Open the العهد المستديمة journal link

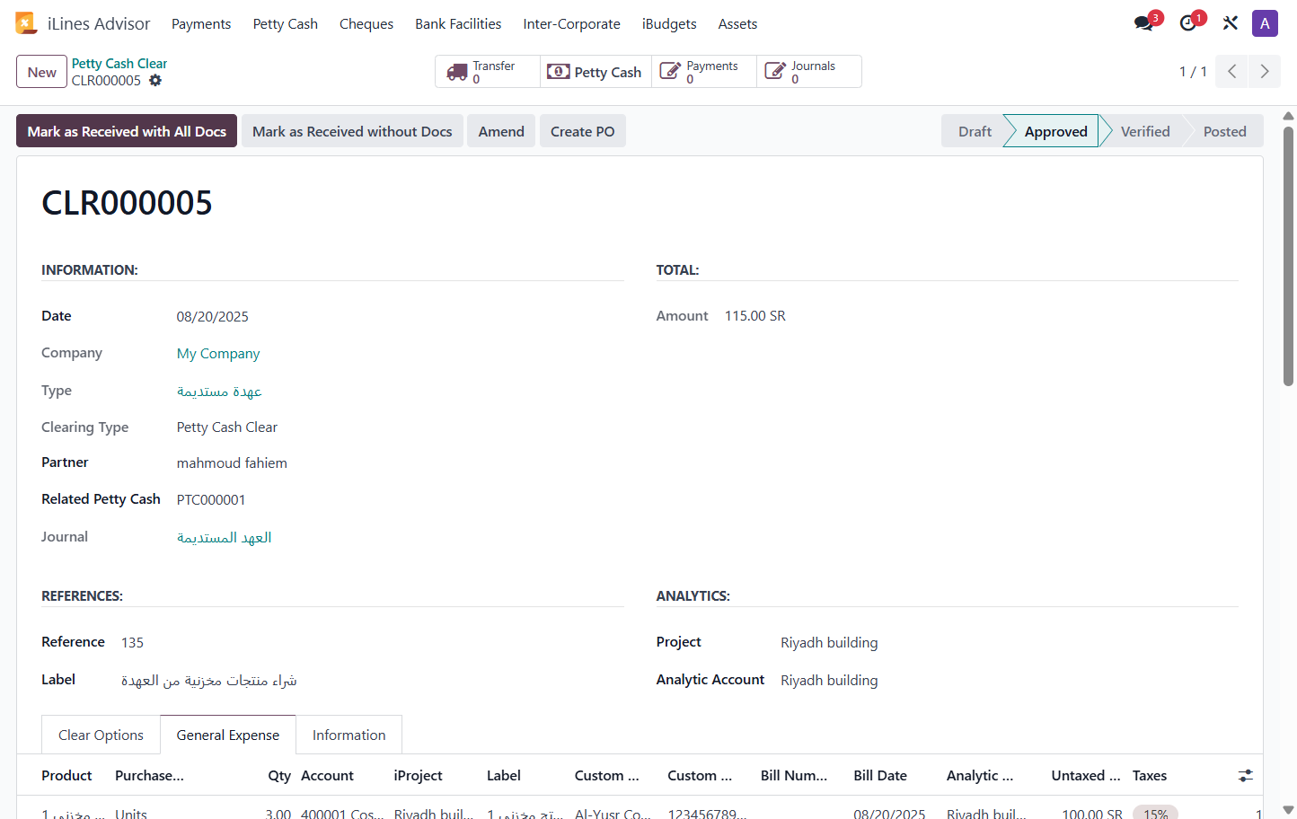click(224, 538)
